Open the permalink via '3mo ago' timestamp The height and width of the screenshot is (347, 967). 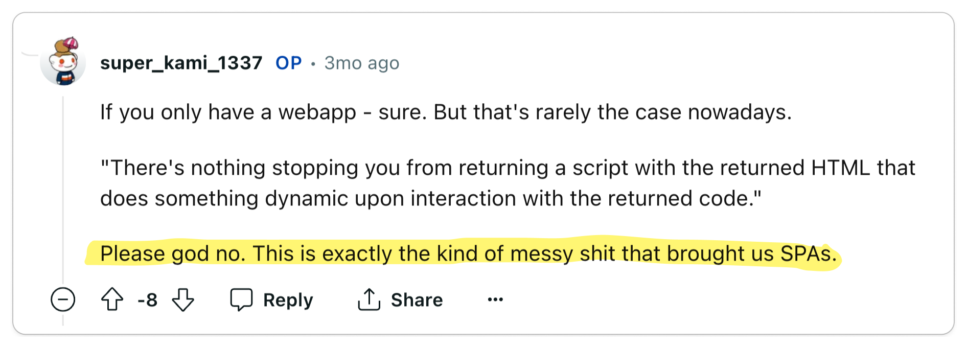tap(362, 63)
